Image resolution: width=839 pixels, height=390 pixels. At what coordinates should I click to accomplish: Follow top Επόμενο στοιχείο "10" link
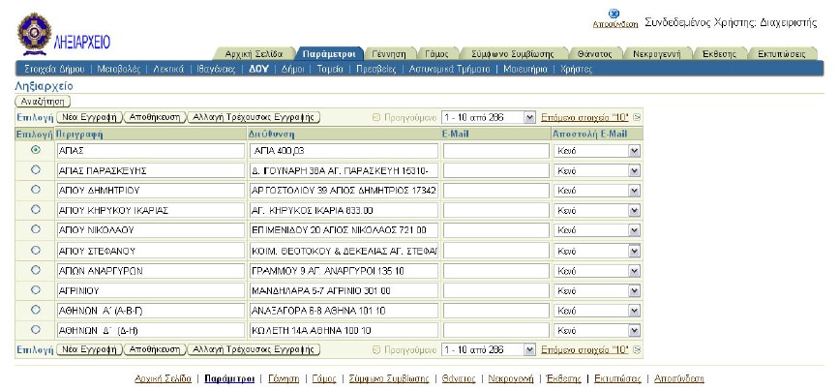tap(584, 117)
